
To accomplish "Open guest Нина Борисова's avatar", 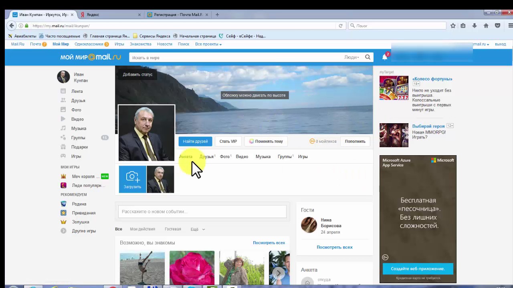I will point(309,225).
